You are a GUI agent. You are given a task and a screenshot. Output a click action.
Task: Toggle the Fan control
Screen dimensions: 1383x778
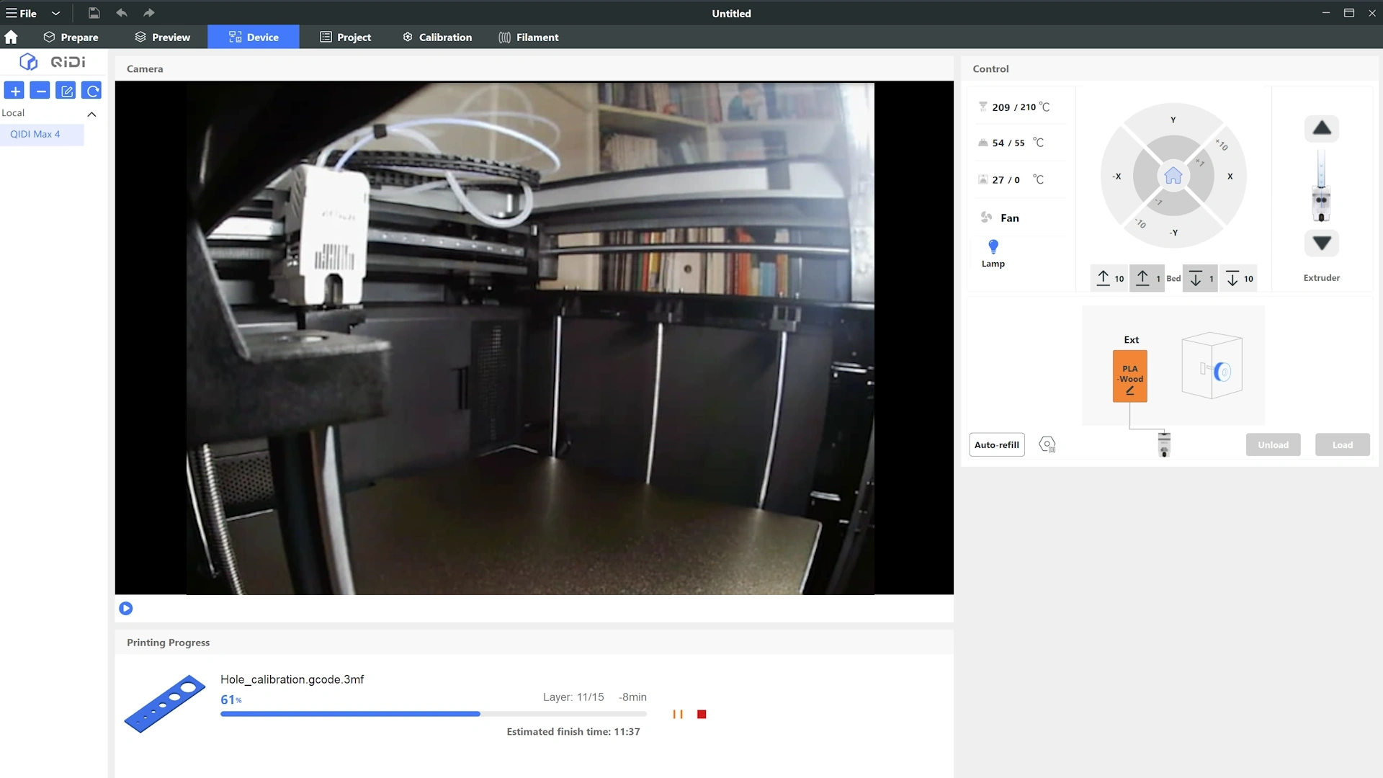[1000, 218]
